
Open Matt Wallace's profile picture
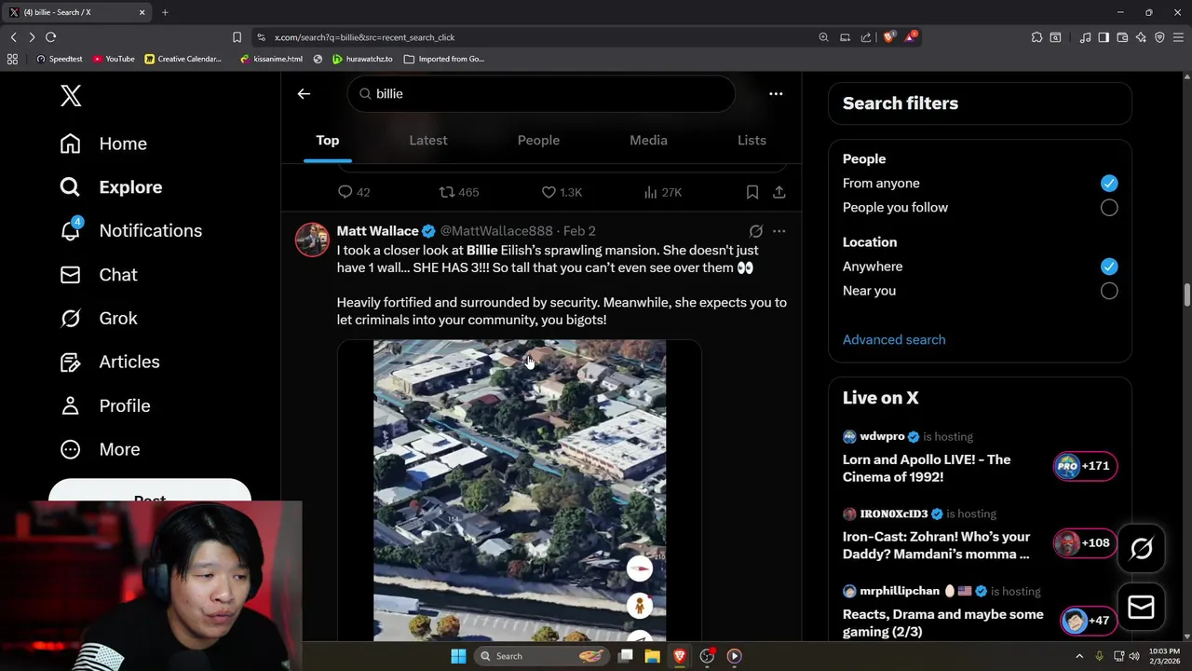click(312, 240)
